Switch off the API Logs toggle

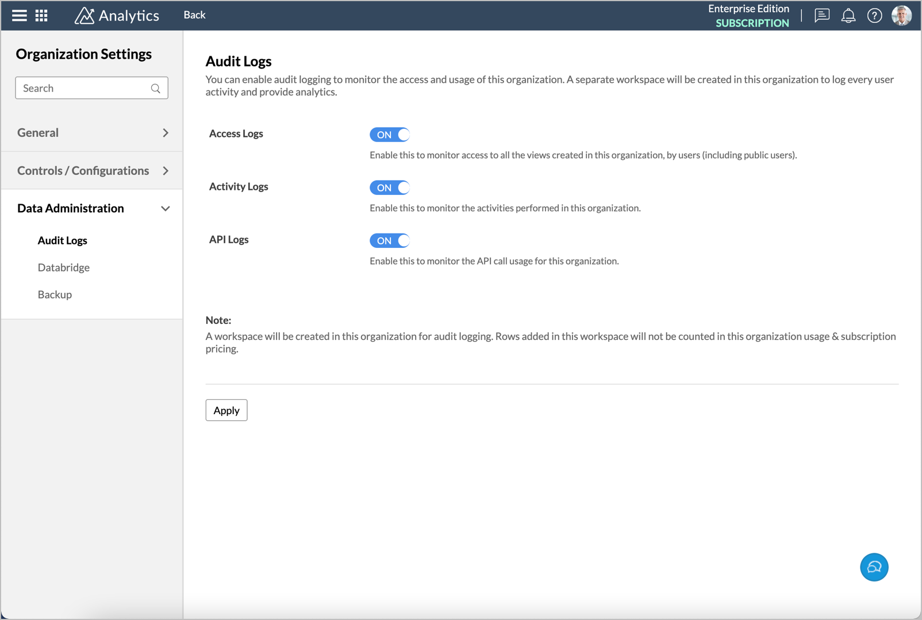(x=390, y=240)
